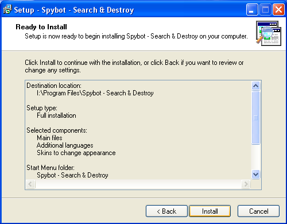Click the Install button
287x224 pixels.
pyautogui.click(x=210, y=211)
